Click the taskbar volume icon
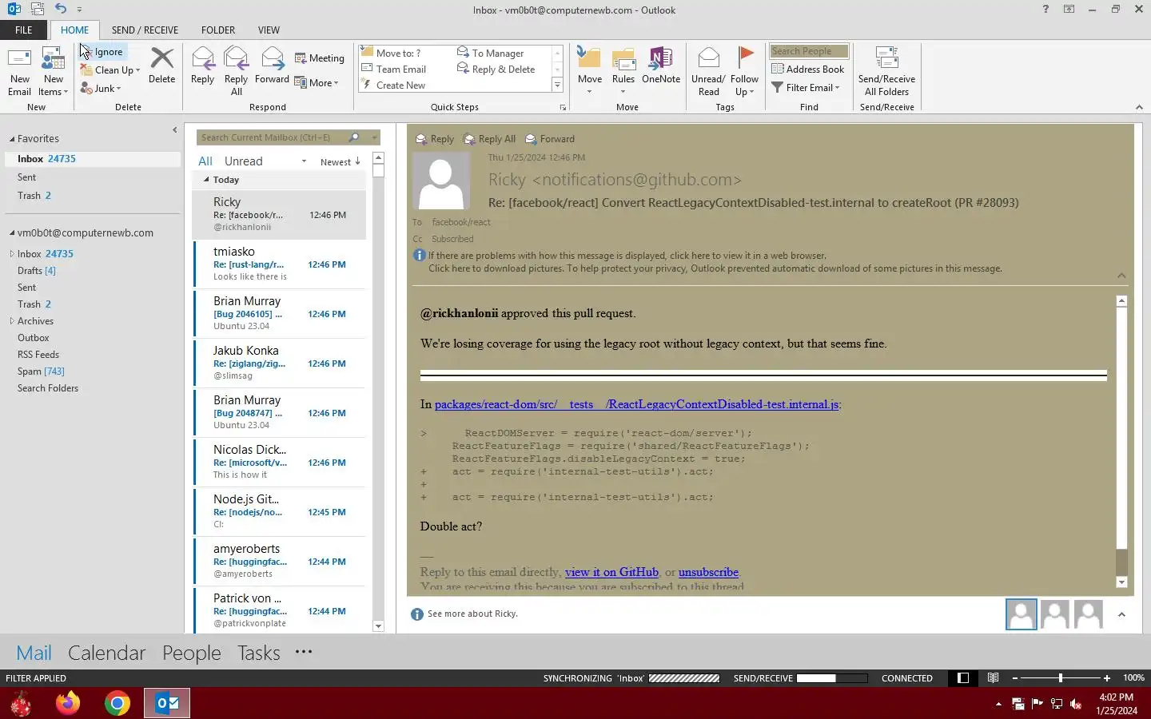This screenshot has height=719, width=1151. click(1076, 704)
